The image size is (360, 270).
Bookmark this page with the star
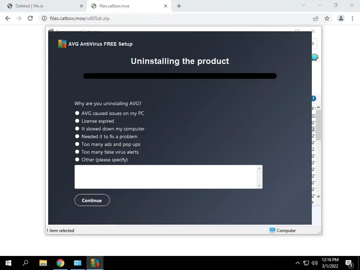click(x=327, y=18)
